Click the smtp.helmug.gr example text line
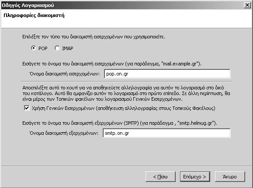 coord(120,123)
